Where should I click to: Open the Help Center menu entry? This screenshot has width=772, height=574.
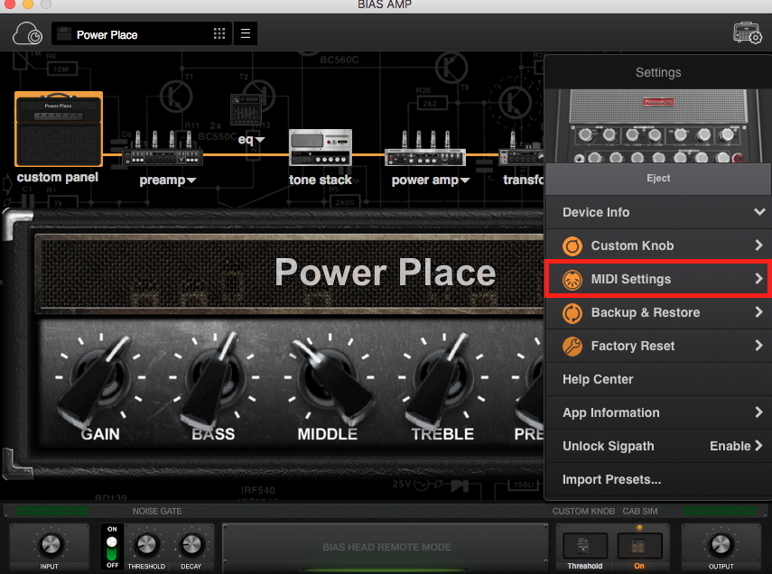coord(658,380)
